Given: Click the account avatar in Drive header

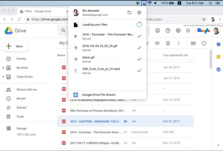Looking at the screenshot, I should [x=216, y=31].
